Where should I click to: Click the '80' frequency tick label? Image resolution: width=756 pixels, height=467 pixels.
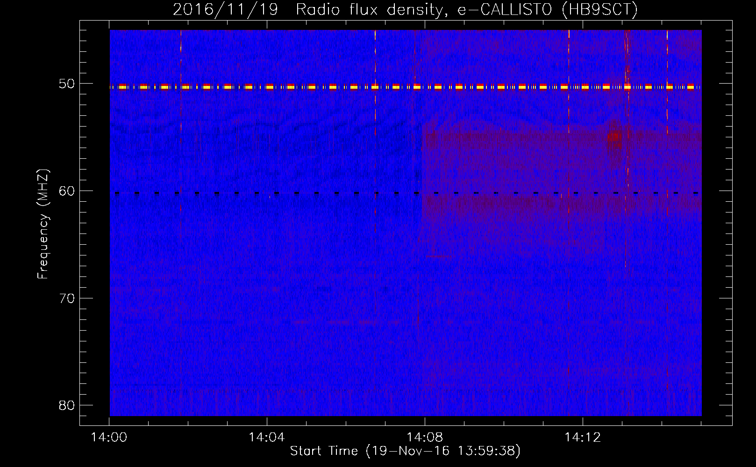coord(67,405)
